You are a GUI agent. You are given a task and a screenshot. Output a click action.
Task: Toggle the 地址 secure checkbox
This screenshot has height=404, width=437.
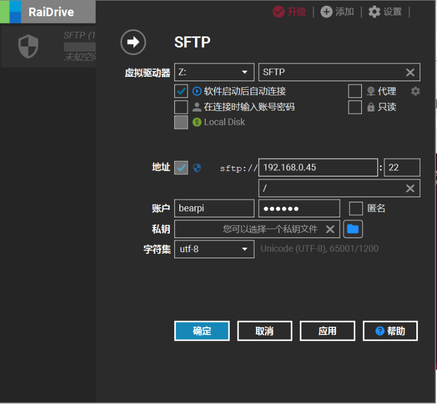[x=181, y=168]
